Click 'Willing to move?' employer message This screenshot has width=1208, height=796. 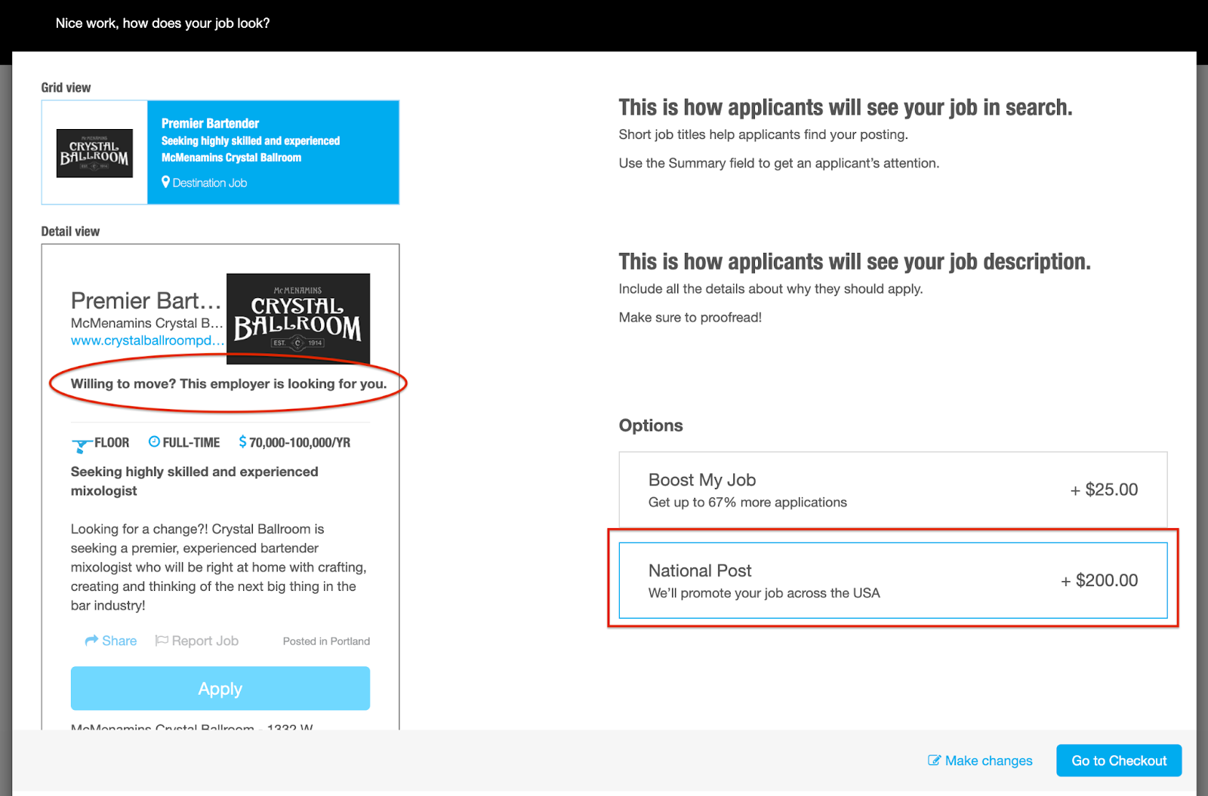pyautogui.click(x=229, y=383)
